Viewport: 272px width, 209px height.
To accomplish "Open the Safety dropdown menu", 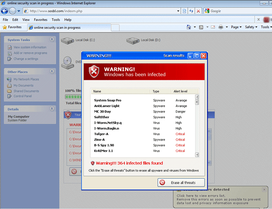I will 251,27.
